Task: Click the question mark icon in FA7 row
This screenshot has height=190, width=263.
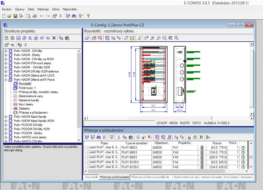Action: coord(243,148)
